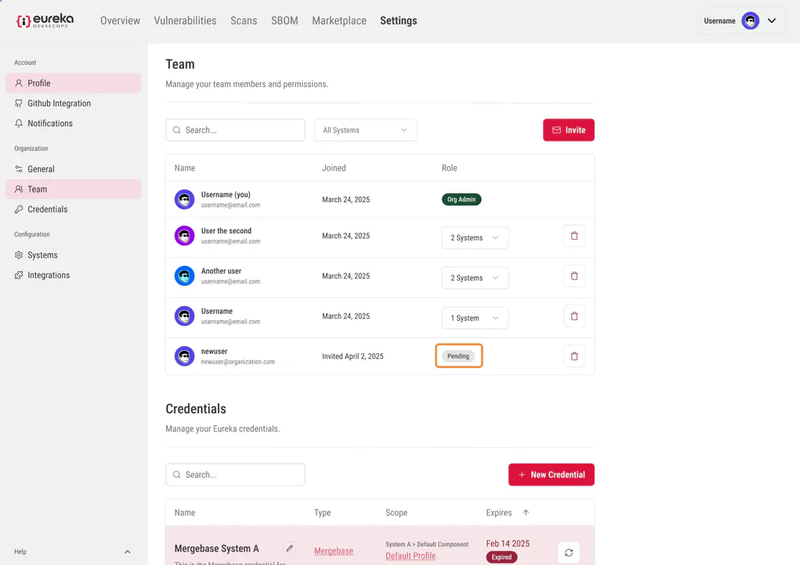This screenshot has height=565, width=800.
Task: Click the trash icon for Another user
Action: (x=574, y=276)
